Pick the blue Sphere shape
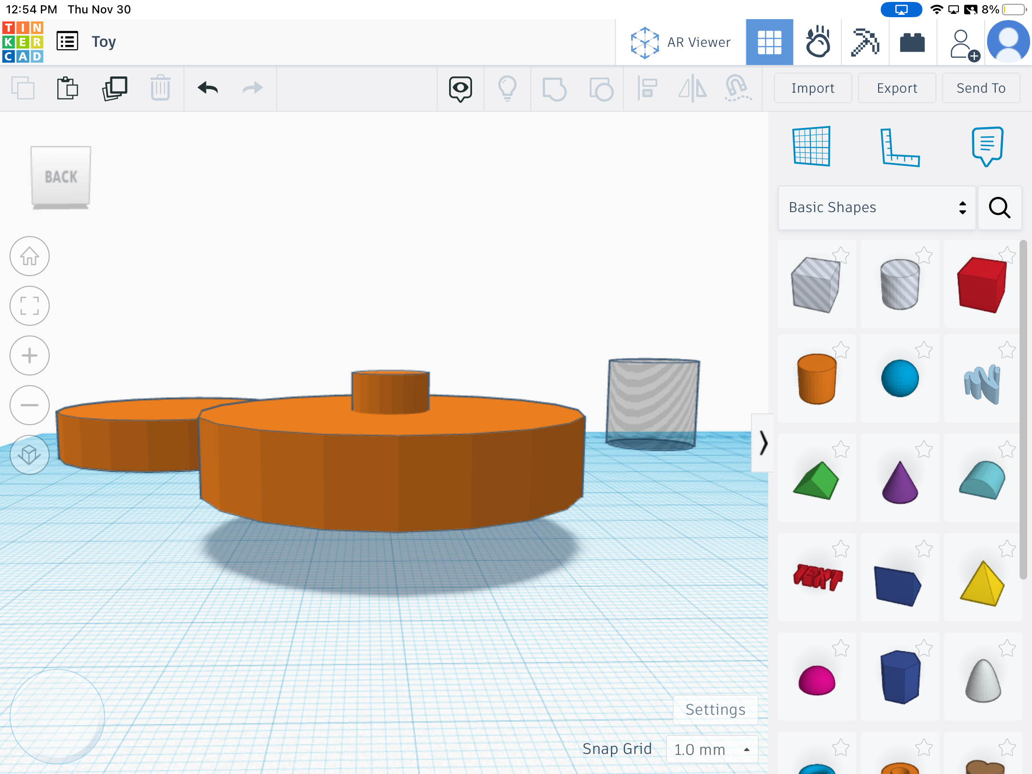The width and height of the screenshot is (1032, 774). tap(900, 379)
